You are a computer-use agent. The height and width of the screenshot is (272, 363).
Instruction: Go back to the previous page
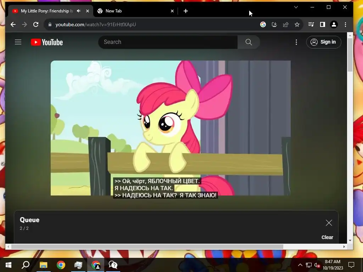click(13, 24)
